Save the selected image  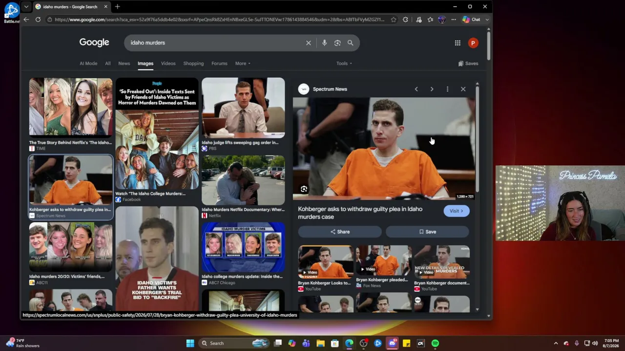427,232
